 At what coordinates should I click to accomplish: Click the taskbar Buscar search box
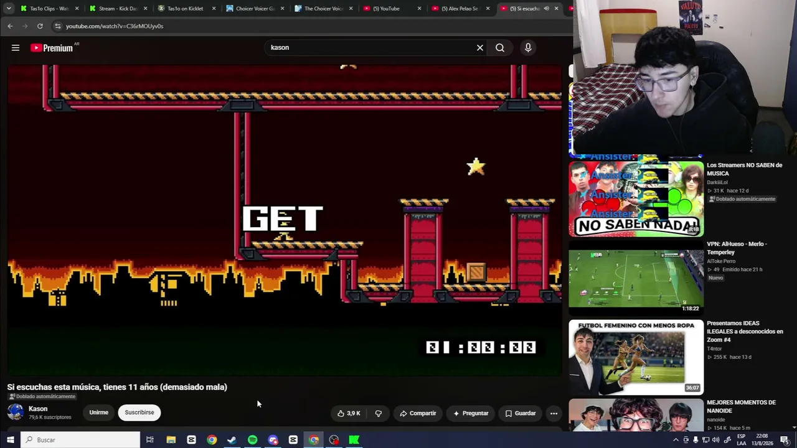tap(80, 440)
